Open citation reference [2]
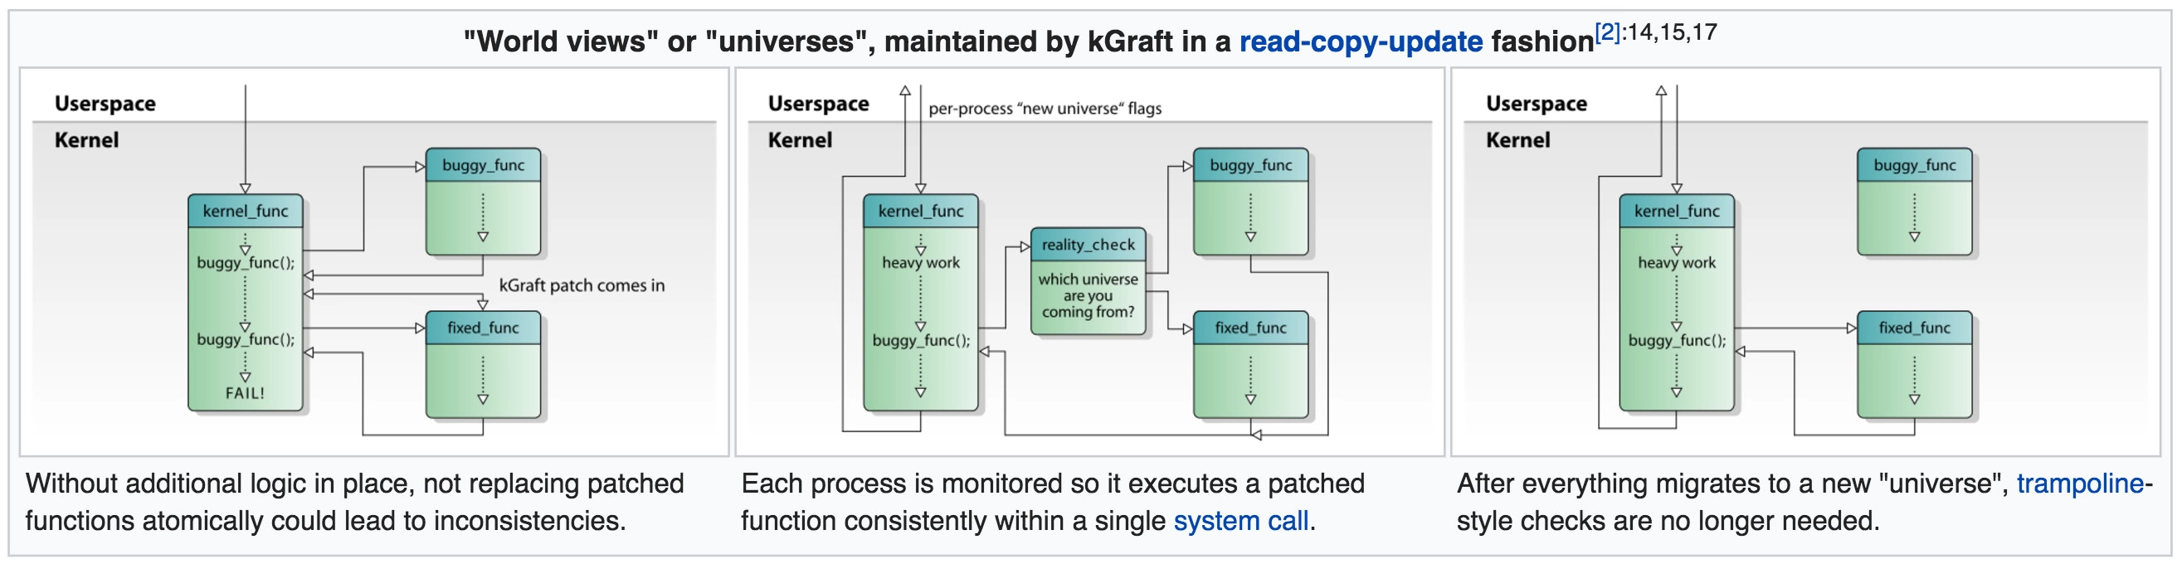 1607,32
